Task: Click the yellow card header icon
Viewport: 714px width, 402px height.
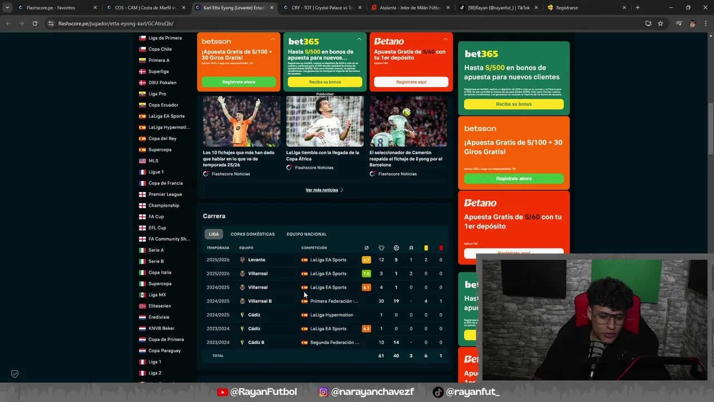Action: click(426, 248)
